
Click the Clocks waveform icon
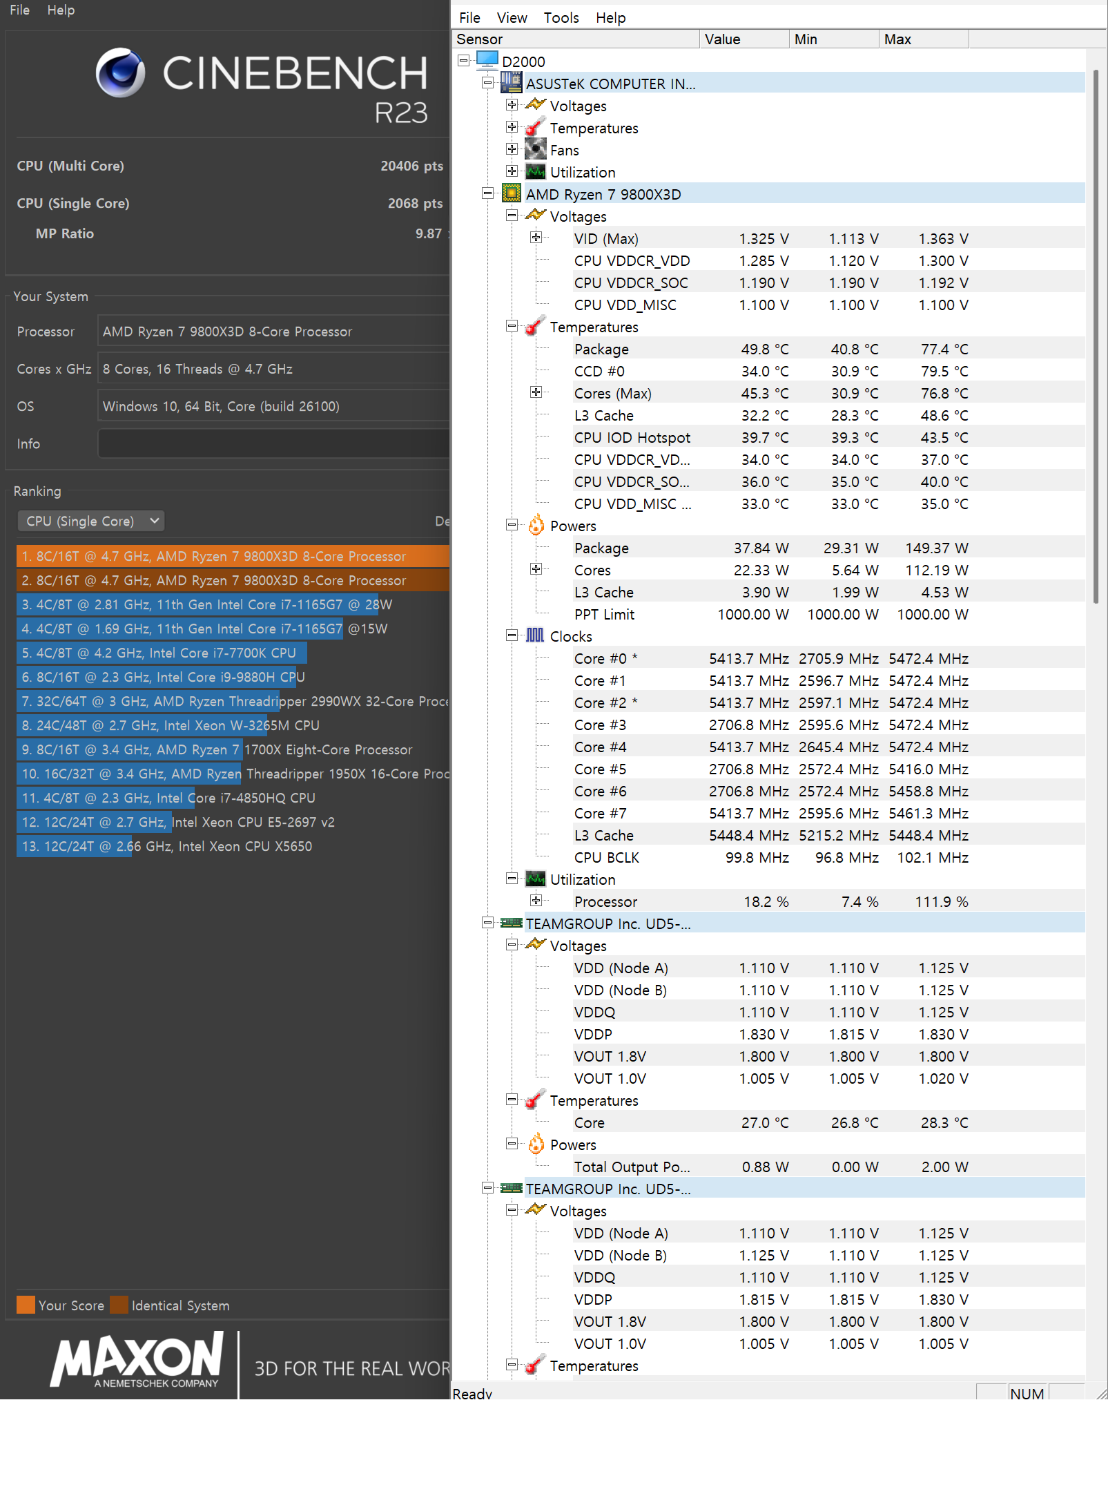[535, 635]
